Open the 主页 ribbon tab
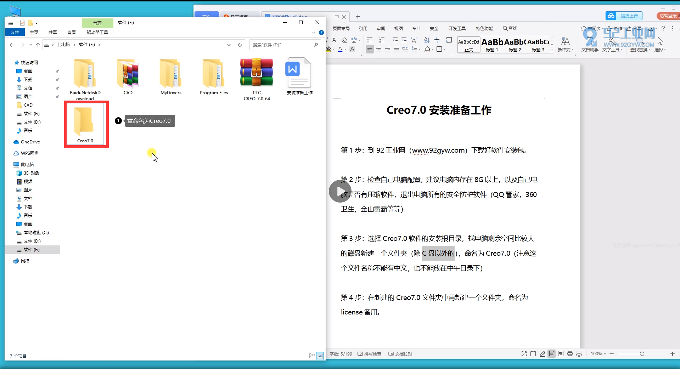Viewport: 680px width, 369px height. pyautogui.click(x=34, y=32)
